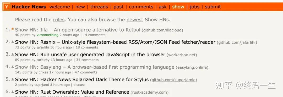This screenshot has width=283, height=97.
Task: Open the jobs section in header
Action: pos(194,7)
